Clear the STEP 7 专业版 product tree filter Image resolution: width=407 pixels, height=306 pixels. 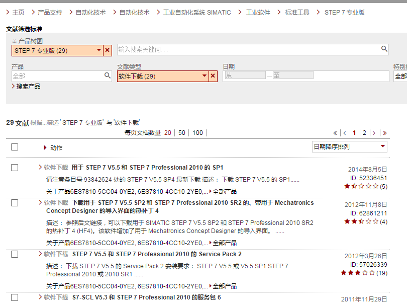pyautogui.click(x=108, y=50)
